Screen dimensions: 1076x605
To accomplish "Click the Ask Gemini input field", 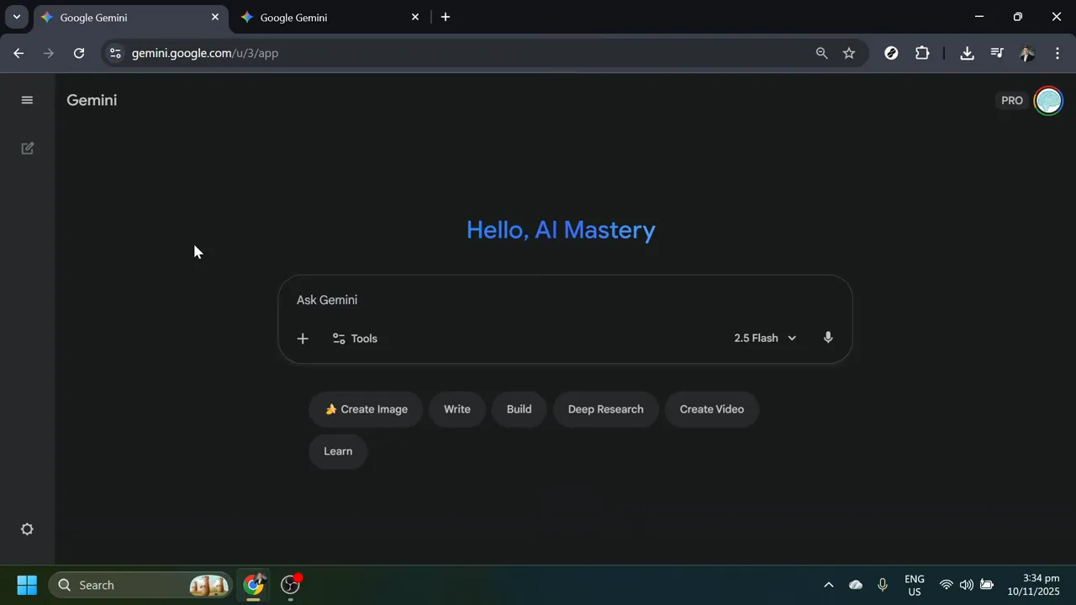I will click(565, 300).
